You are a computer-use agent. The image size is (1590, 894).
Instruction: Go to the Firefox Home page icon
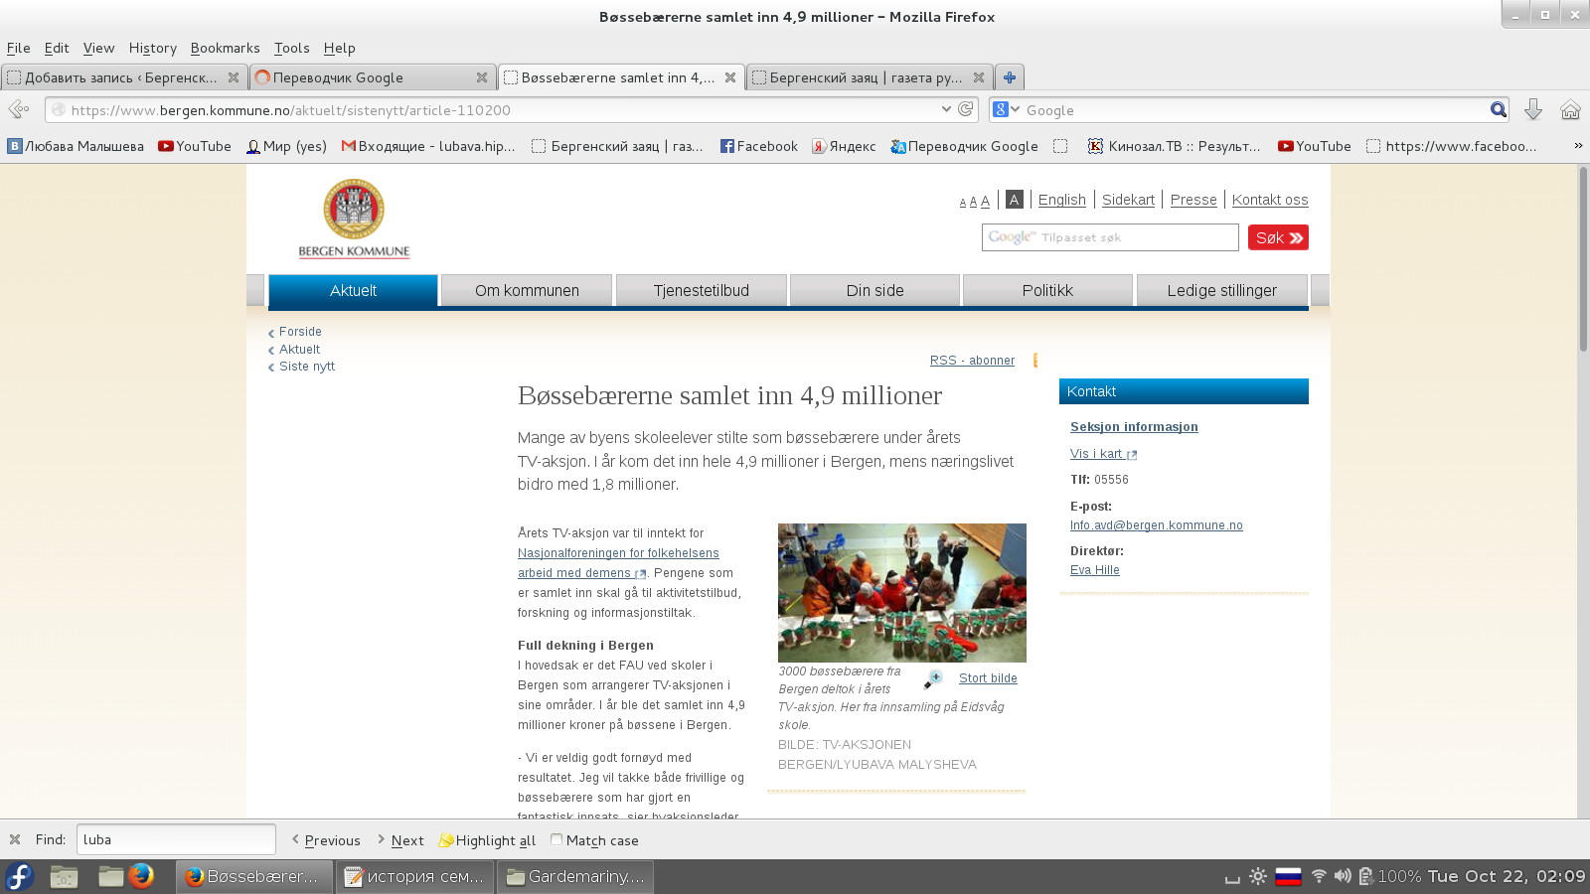[1570, 110]
